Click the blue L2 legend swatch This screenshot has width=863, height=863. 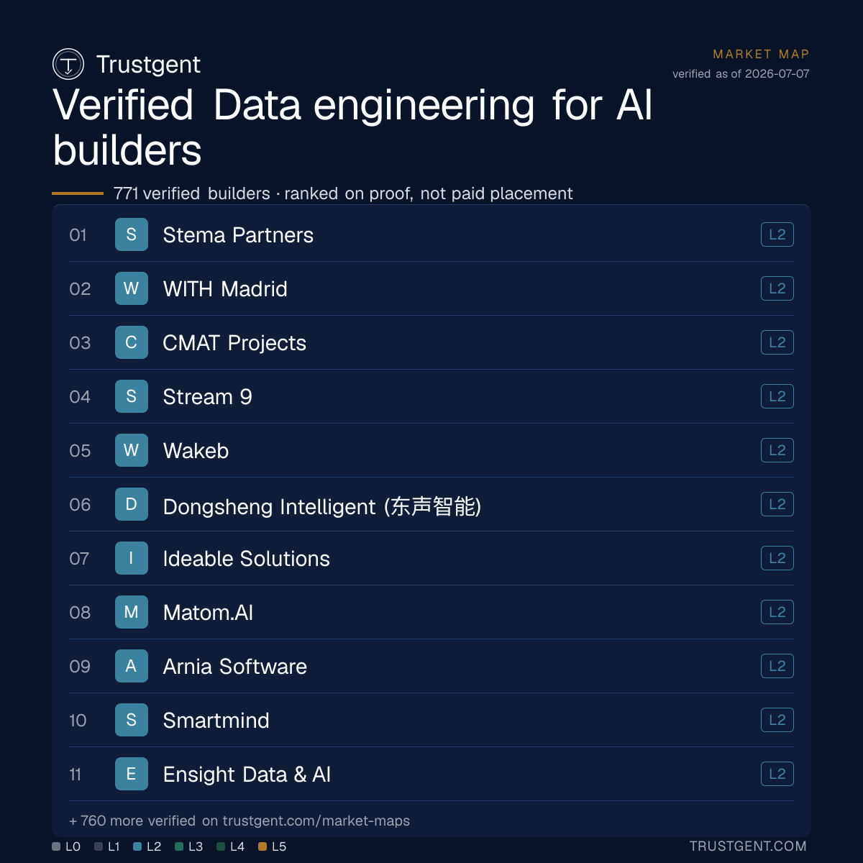[x=137, y=846]
